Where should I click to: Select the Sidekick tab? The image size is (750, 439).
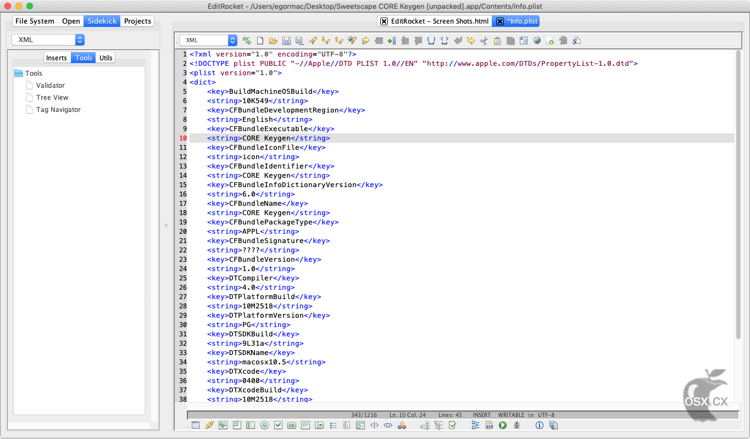pyautogui.click(x=102, y=21)
